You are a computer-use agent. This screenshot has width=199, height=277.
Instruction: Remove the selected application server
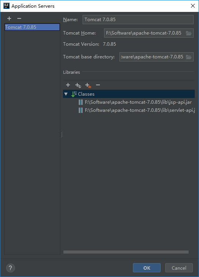19,18
